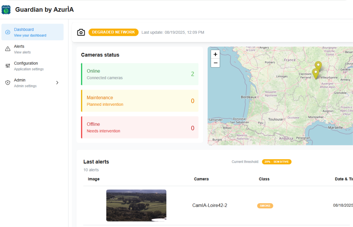Zoom in on the map
The height and width of the screenshot is (227, 353).
click(215, 54)
